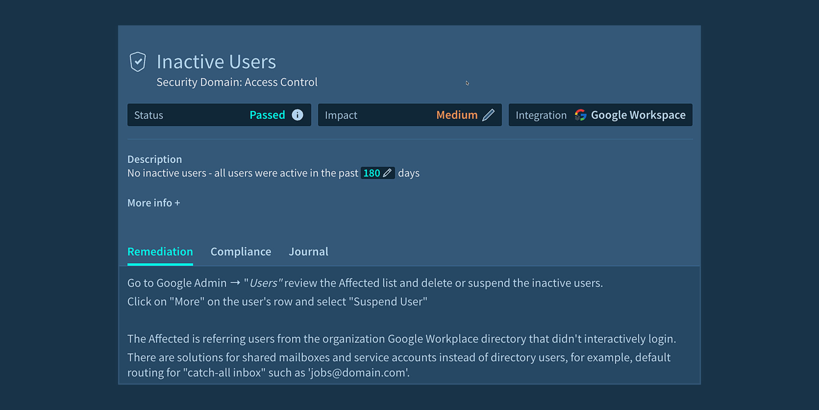The width and height of the screenshot is (819, 410).
Task: Click the Google Workspace logo icon
Action: pos(580,115)
